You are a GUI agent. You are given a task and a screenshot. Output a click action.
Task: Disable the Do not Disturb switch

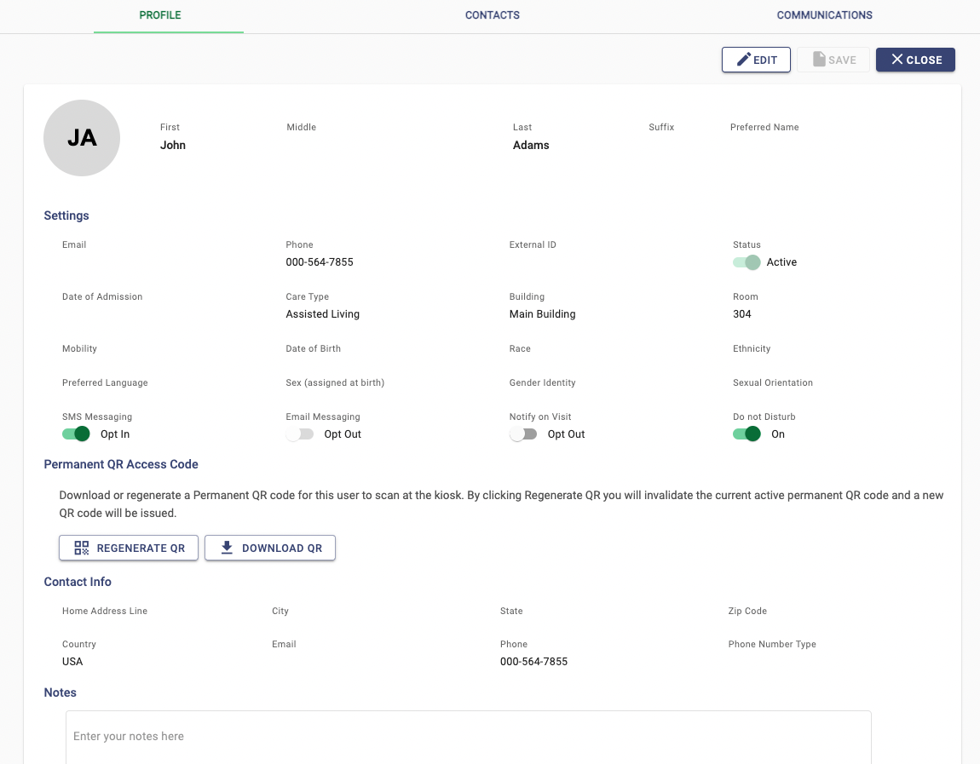pyautogui.click(x=747, y=434)
